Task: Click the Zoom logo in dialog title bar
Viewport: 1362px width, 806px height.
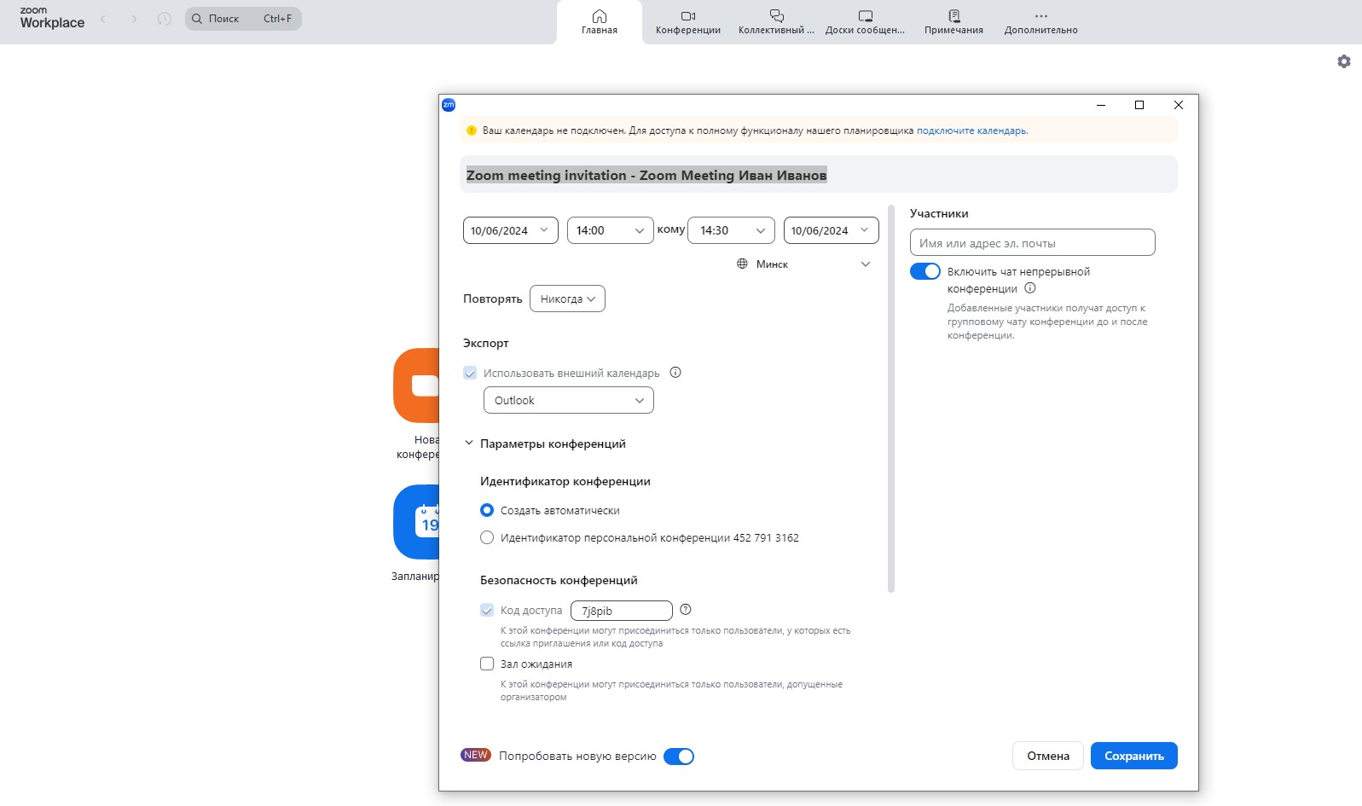Action: pos(449,105)
